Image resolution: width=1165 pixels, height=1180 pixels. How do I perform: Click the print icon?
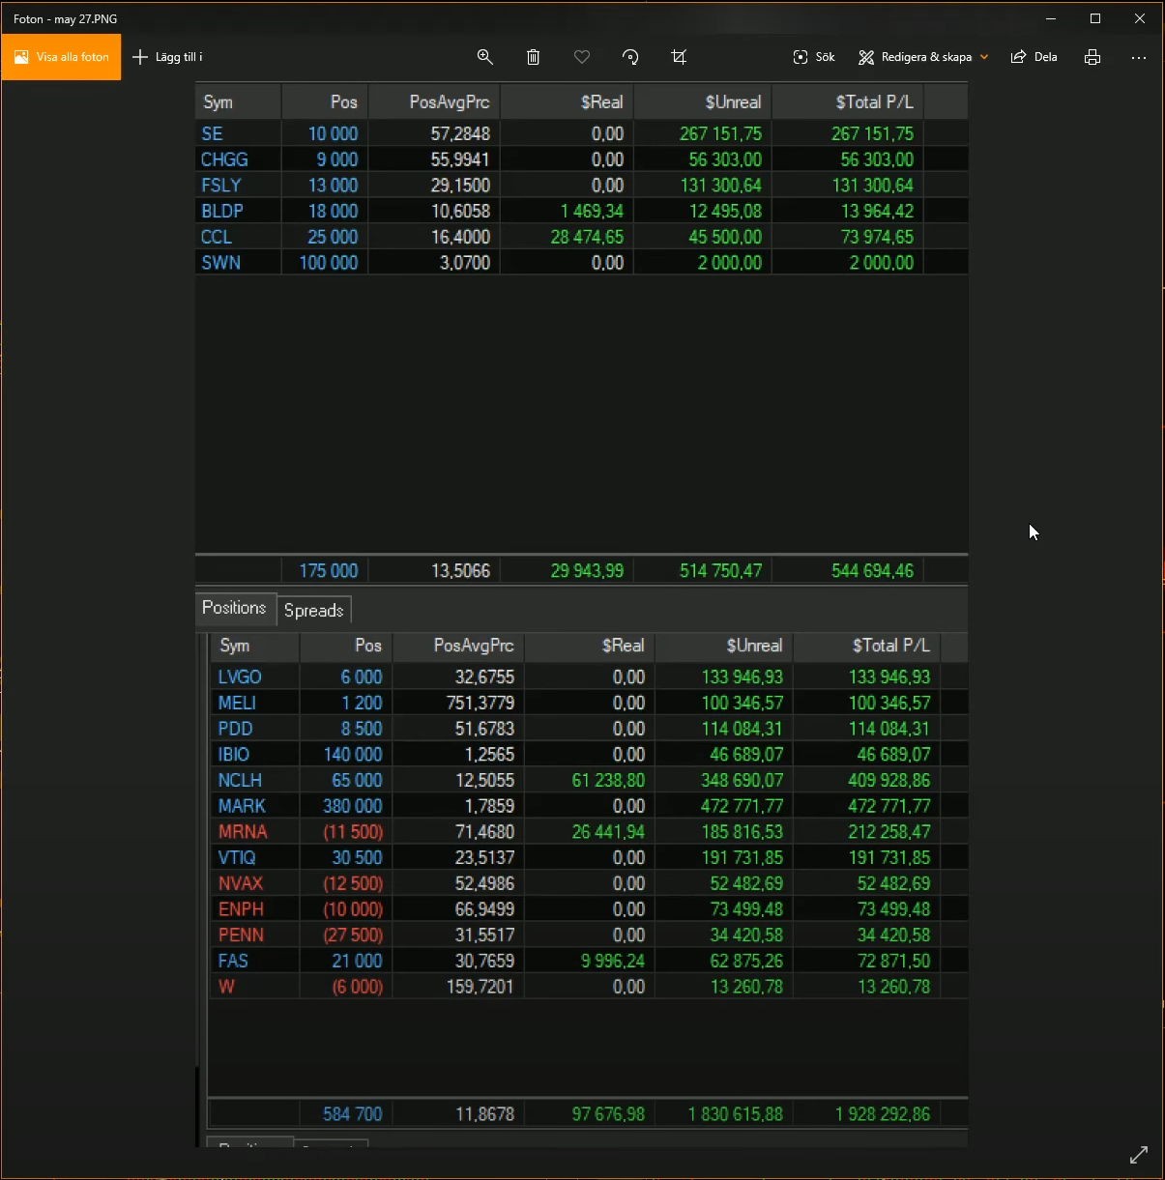pyautogui.click(x=1092, y=57)
